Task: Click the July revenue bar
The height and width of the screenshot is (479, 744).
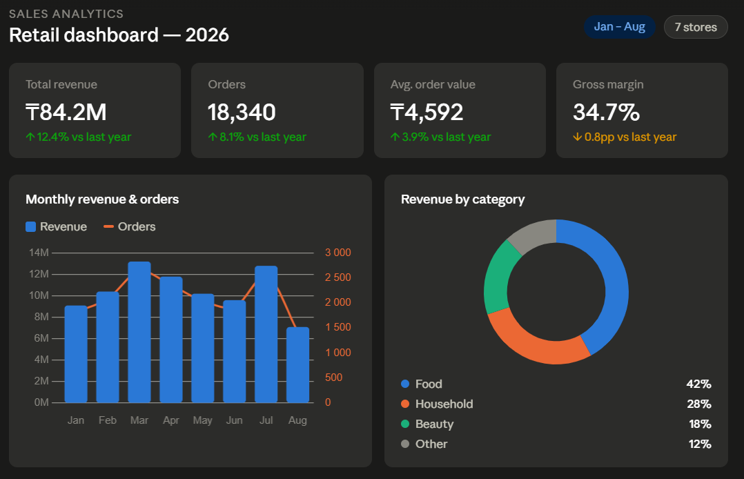Action: click(266, 334)
